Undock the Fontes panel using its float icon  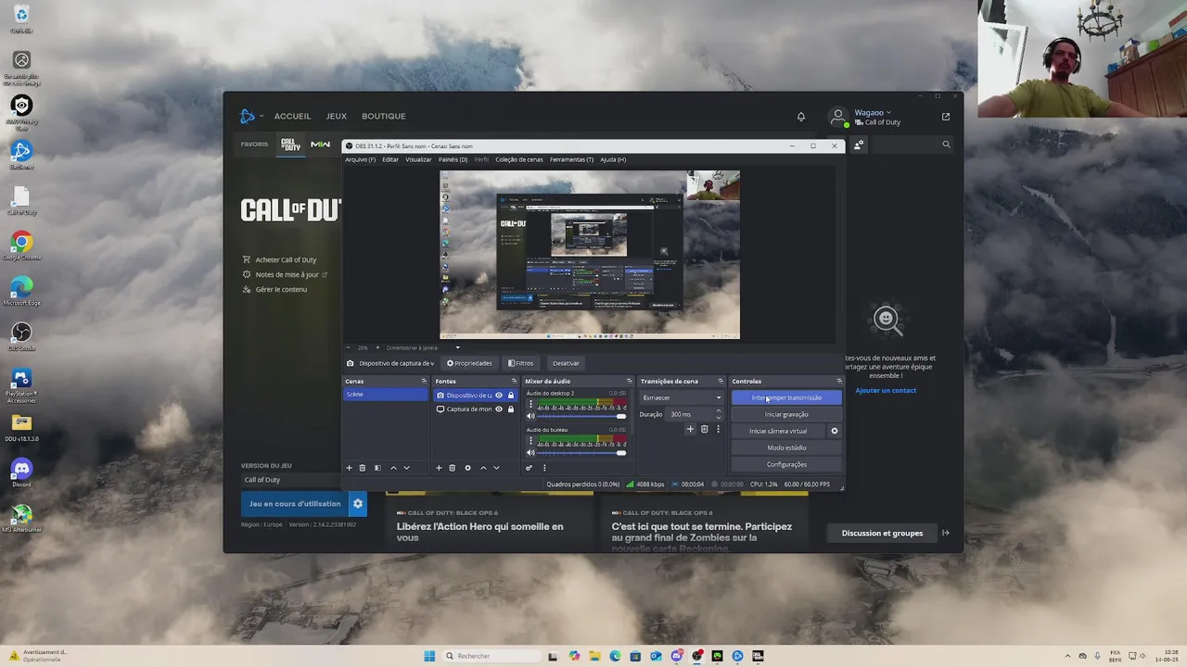coord(514,382)
